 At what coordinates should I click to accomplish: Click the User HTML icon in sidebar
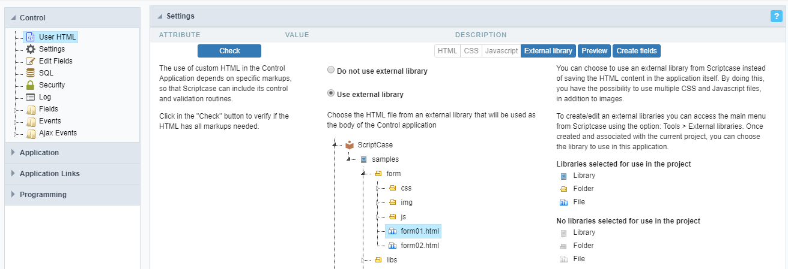click(x=31, y=37)
